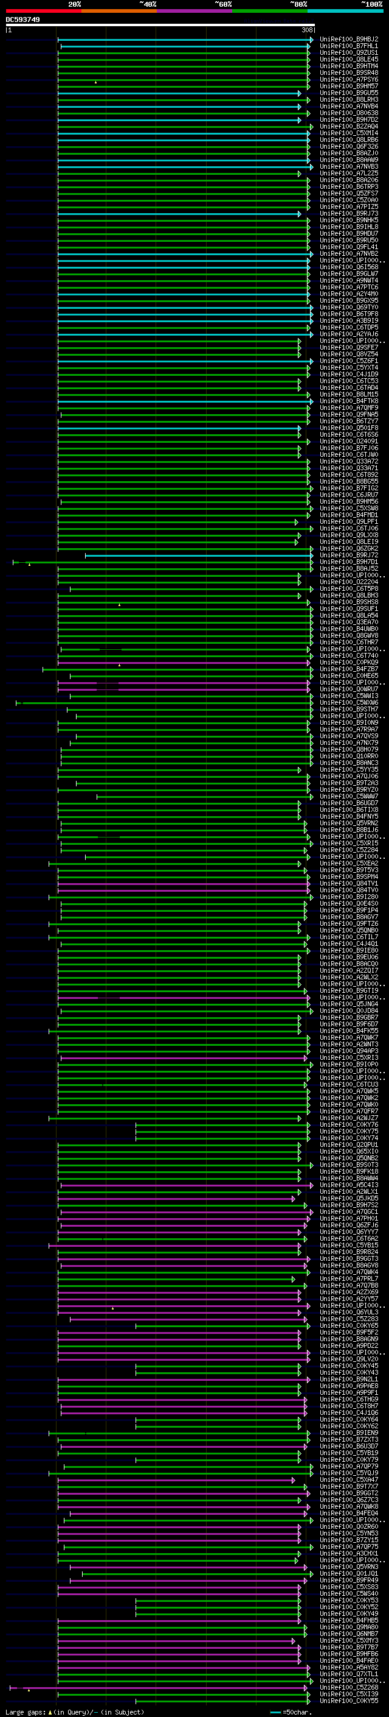Open the hit UniRef100_Q3EA70
This screenshot has height=1717, width=389.
(349, 622)
